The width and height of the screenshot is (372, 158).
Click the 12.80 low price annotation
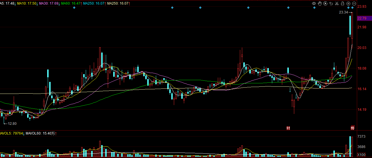pyautogui.click(x=12, y=124)
